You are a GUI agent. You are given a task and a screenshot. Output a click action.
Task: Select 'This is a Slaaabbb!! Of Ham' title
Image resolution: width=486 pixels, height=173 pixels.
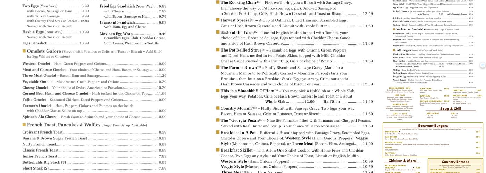tap(248, 91)
